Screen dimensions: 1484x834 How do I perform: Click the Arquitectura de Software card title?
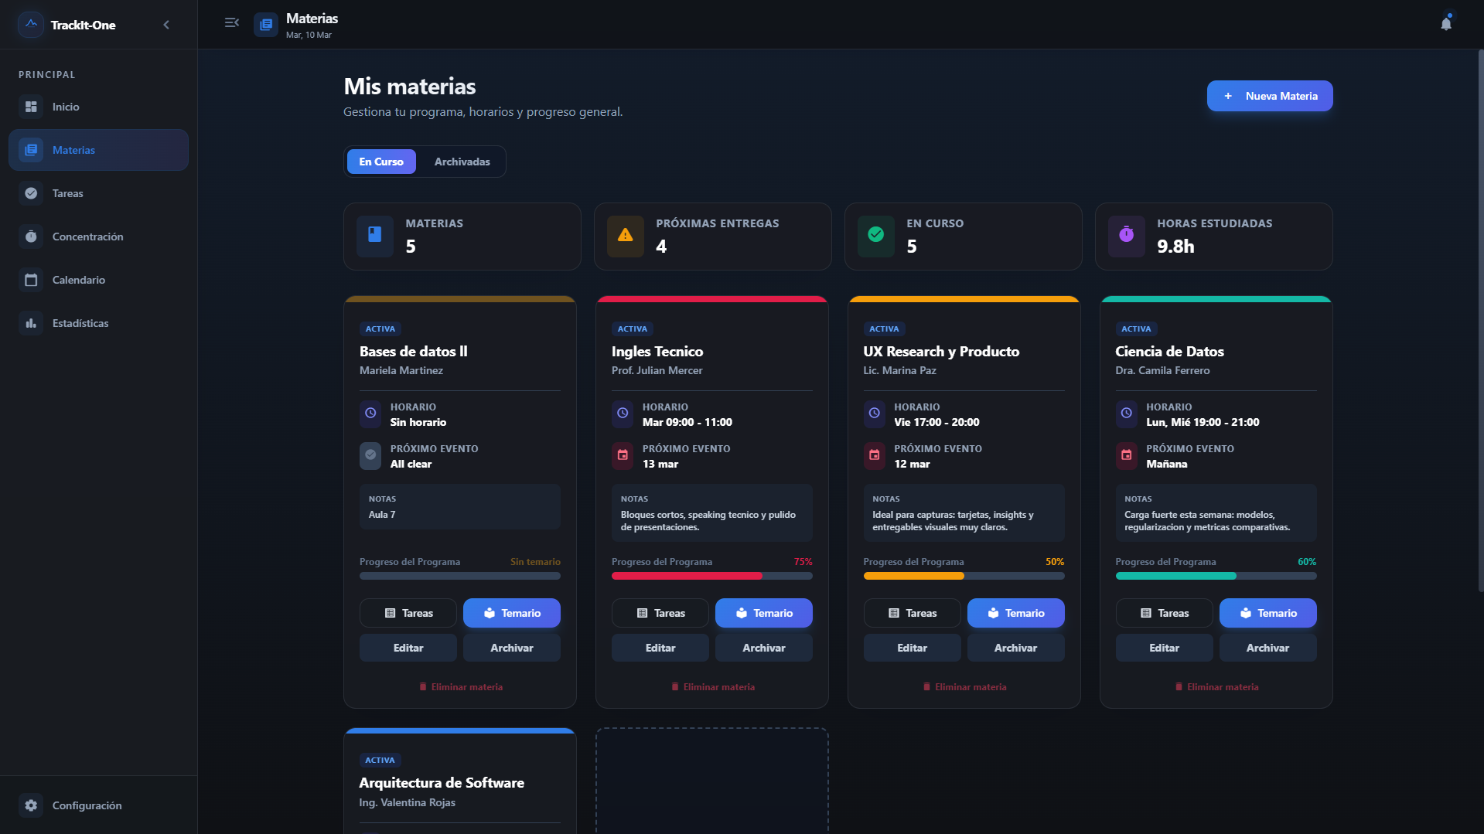[442, 782]
